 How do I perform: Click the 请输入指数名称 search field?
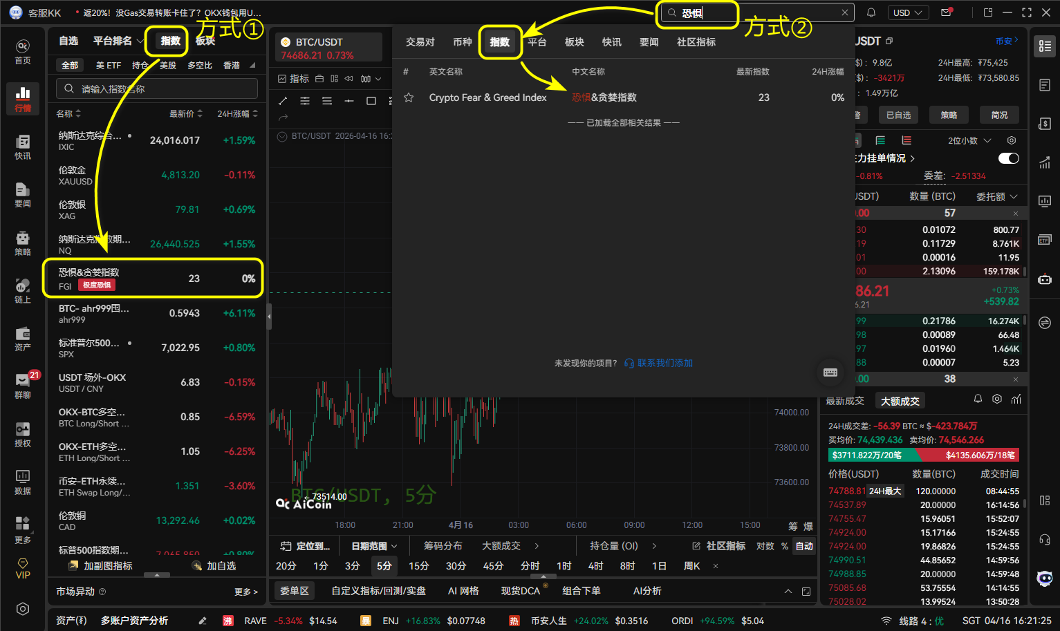tap(156, 88)
